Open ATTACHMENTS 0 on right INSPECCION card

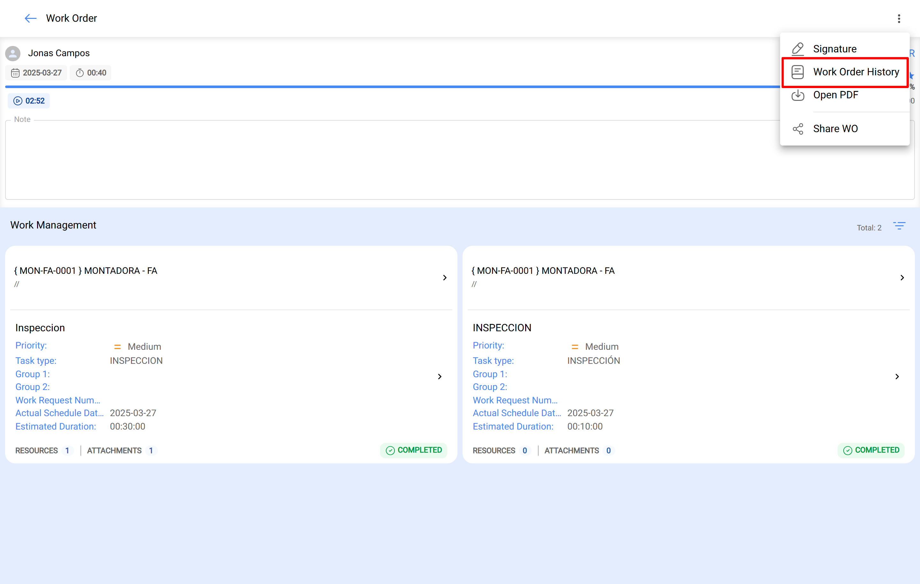pos(579,451)
